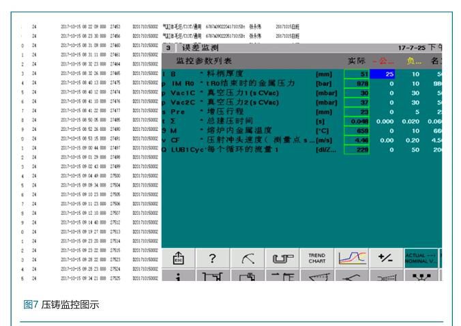Click record ID 27460 in left table

(115, 46)
